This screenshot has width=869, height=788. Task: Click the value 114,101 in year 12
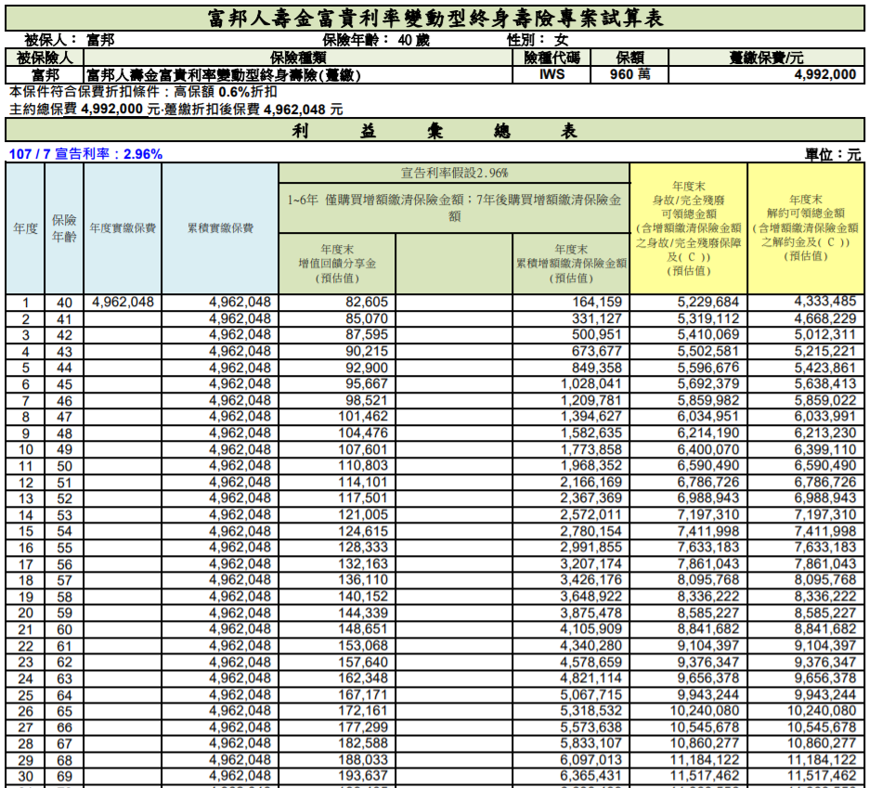coord(363,482)
